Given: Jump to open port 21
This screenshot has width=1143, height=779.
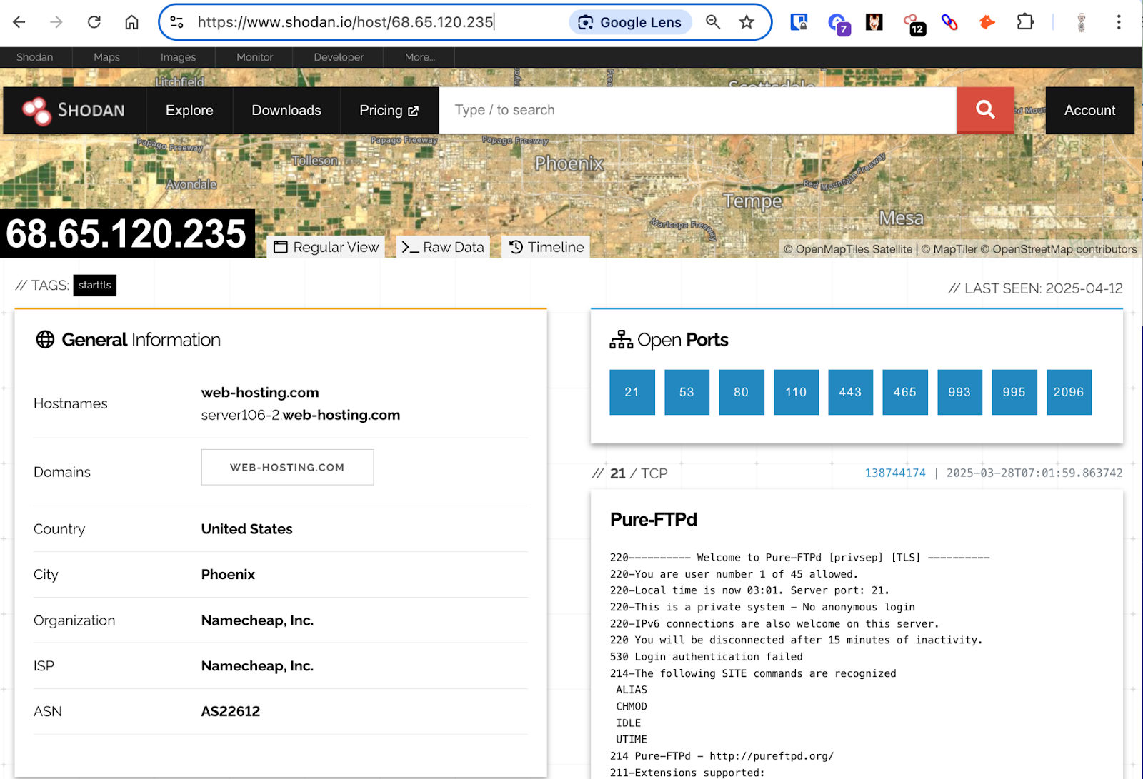Looking at the screenshot, I should pyautogui.click(x=632, y=392).
